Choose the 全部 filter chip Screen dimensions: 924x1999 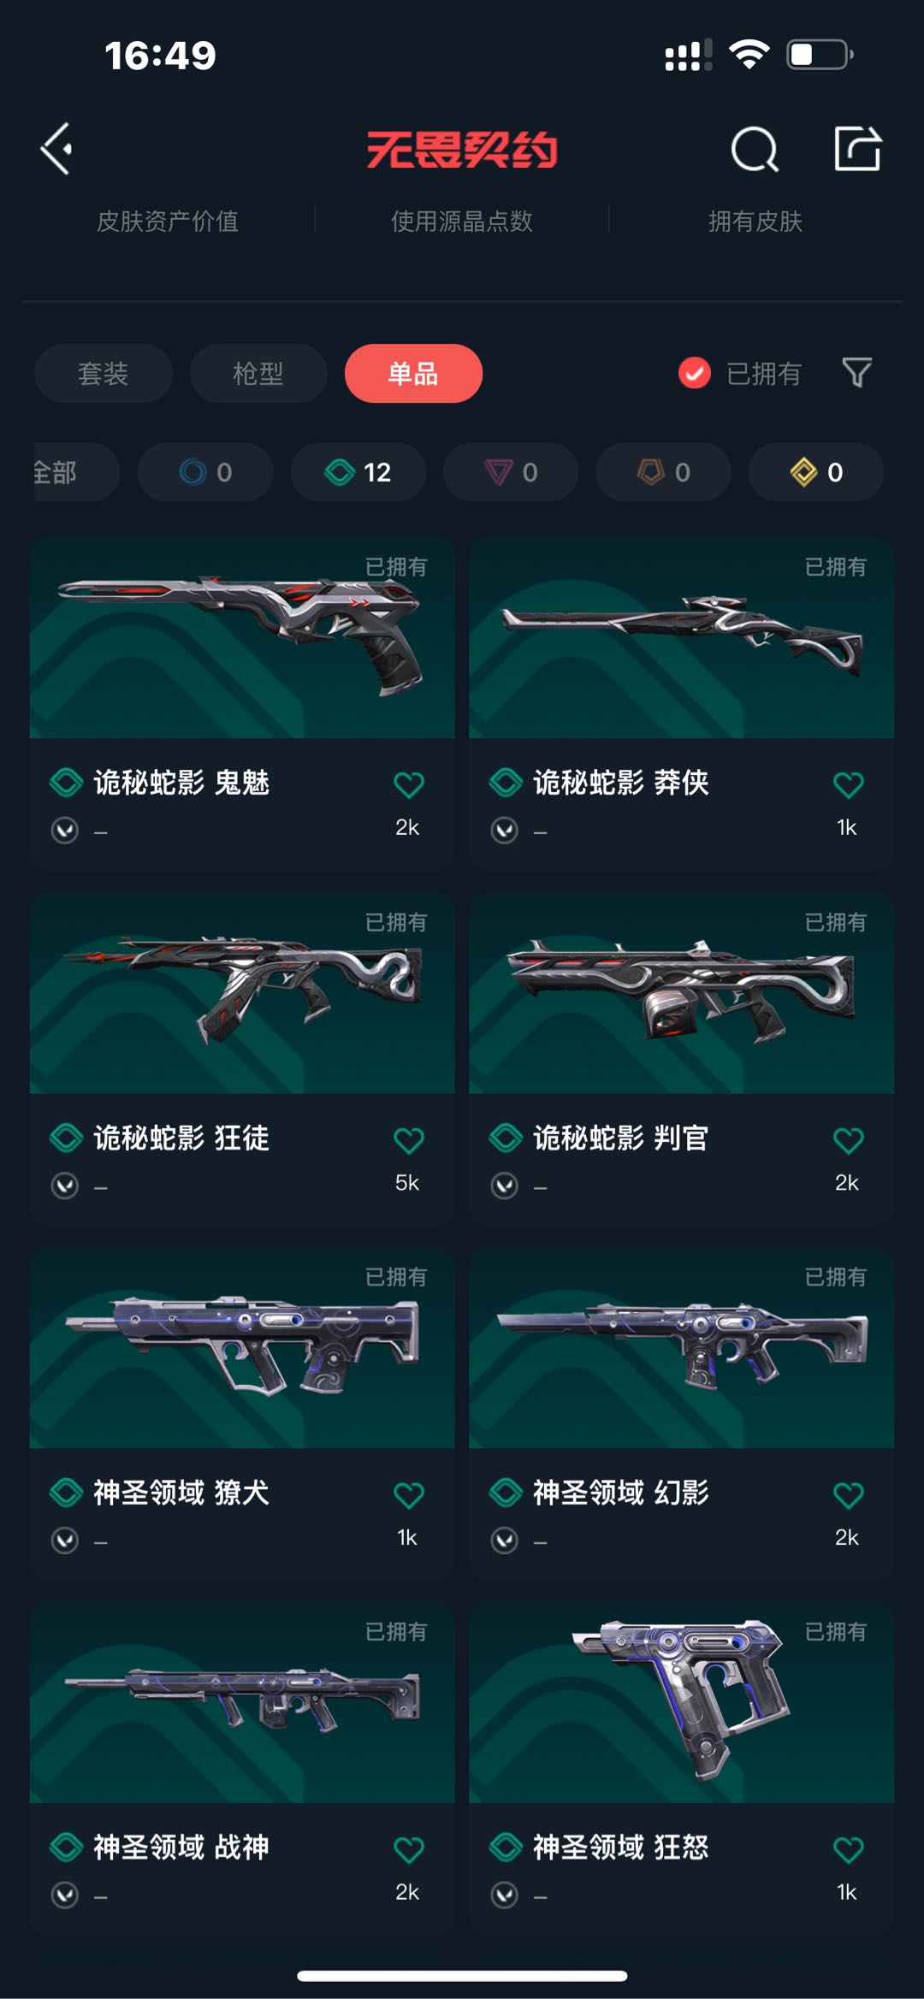75,472
